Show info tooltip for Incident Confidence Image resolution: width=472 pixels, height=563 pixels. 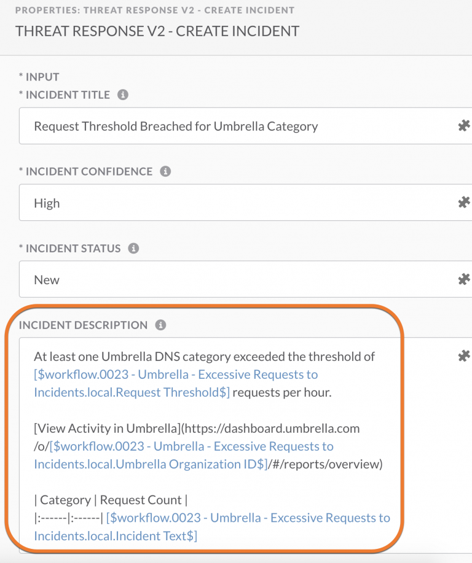click(165, 172)
